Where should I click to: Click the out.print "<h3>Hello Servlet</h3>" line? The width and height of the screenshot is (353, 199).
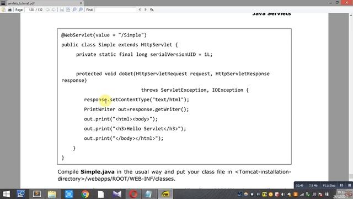tap(135, 129)
